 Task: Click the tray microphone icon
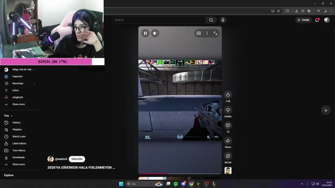pyautogui.click(x=308, y=184)
